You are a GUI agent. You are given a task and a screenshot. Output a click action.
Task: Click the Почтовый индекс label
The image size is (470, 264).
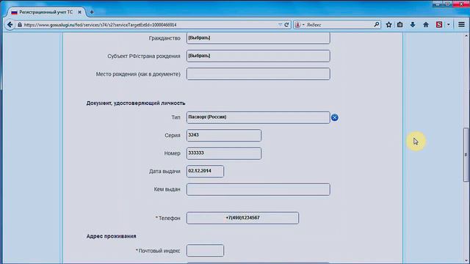[x=159, y=251]
